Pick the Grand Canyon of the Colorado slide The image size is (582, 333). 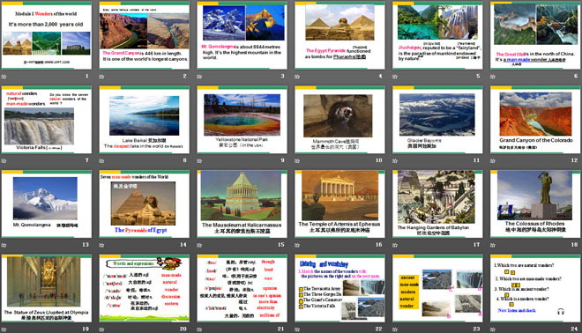pos(535,120)
